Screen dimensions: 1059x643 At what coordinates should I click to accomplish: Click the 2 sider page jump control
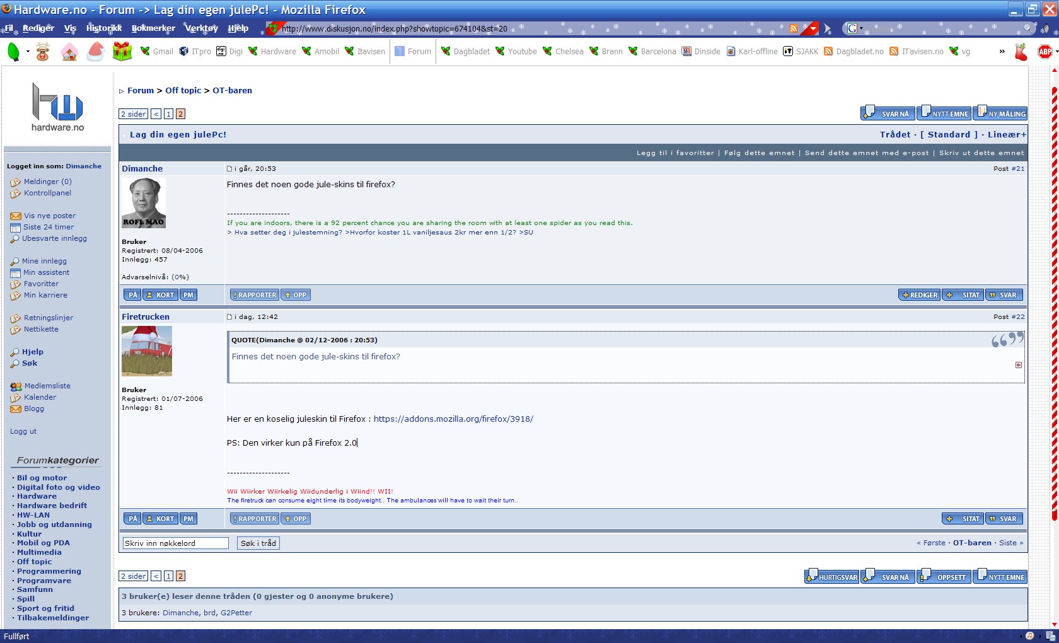coord(133,114)
